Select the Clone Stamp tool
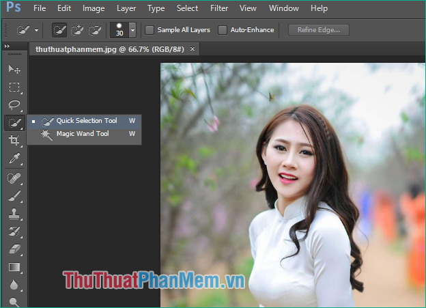Screen dimensions: 426x308 pos(14,214)
